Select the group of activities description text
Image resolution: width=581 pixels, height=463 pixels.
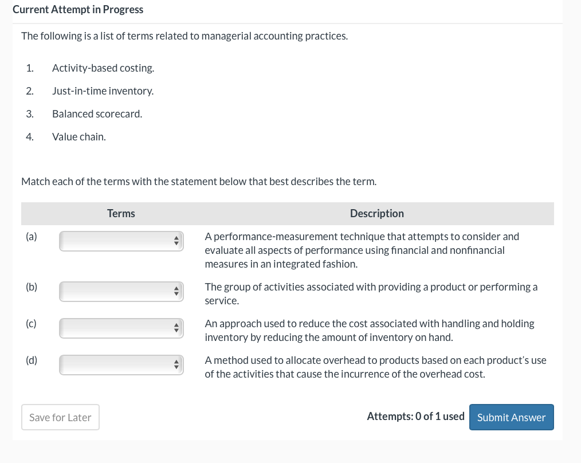point(371,293)
